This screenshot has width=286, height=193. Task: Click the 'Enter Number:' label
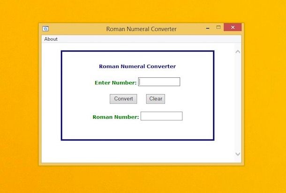click(115, 83)
